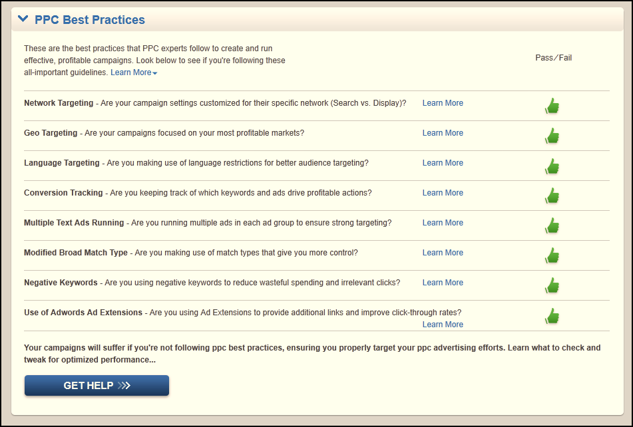Open Learn More for Conversion Tracking
Viewport: 633px width, 427px height.
(443, 192)
